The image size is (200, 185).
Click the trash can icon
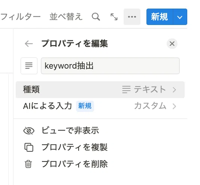[28, 164]
